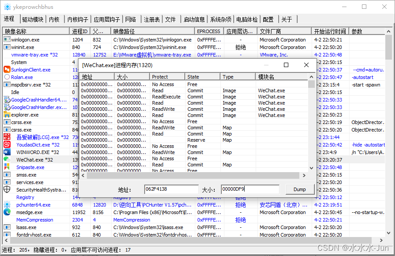Click the wininit.exe process icon
Image resolution: width=395 pixels, height=256 pixels.
pyautogui.click(x=7, y=47)
